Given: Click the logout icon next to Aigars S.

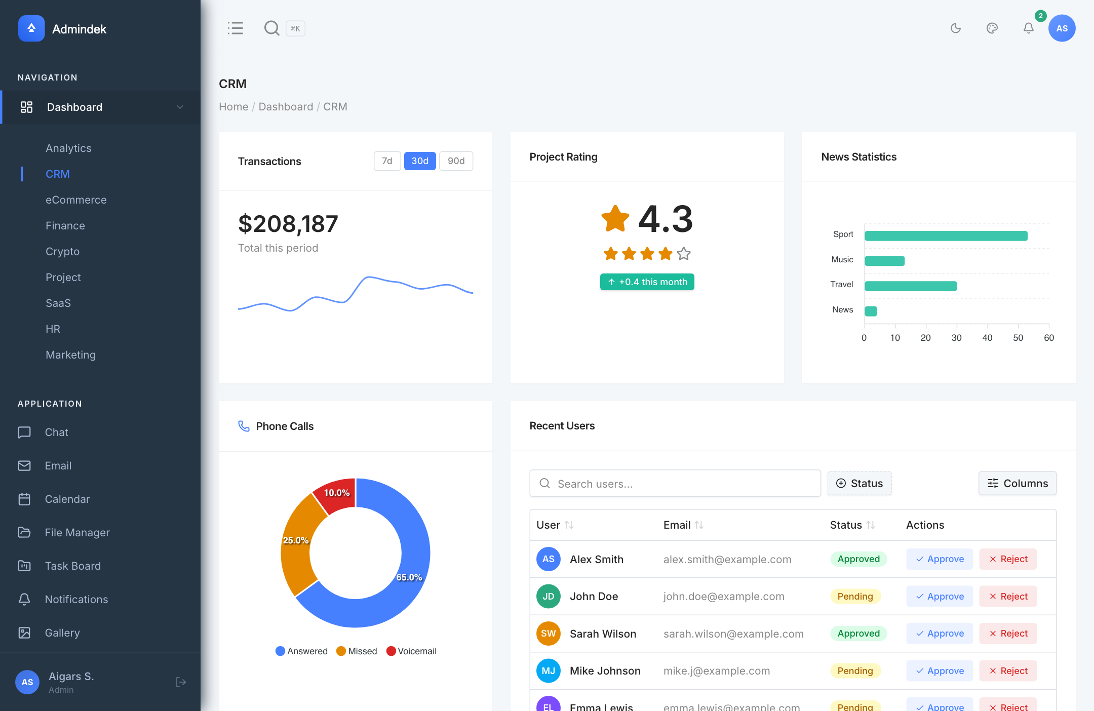Looking at the screenshot, I should click(x=181, y=682).
